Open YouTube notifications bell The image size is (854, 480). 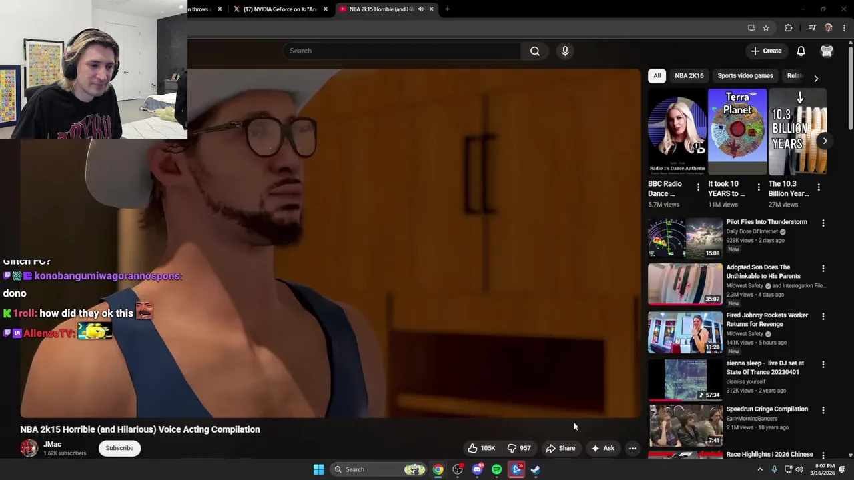click(x=801, y=51)
